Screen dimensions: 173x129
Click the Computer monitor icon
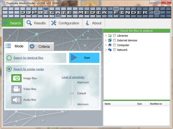110,45
